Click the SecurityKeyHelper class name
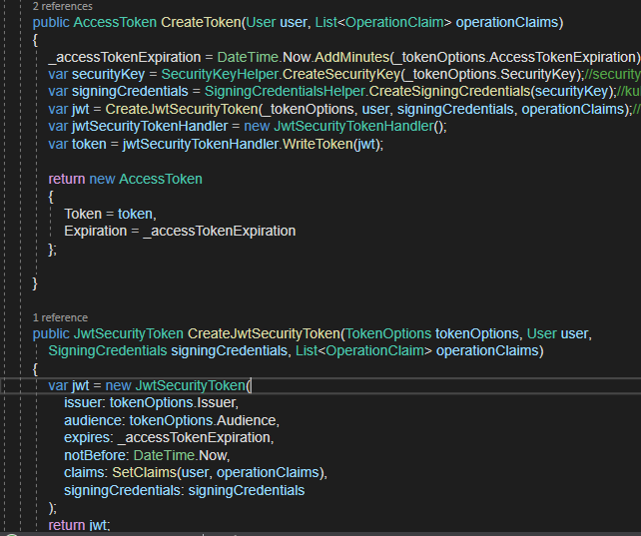641x536 pixels. pos(220,74)
